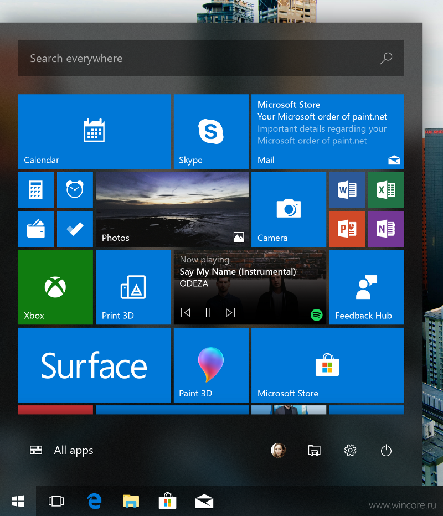Open the To-Do checkmark tile
443x516 pixels.
pyautogui.click(x=75, y=229)
